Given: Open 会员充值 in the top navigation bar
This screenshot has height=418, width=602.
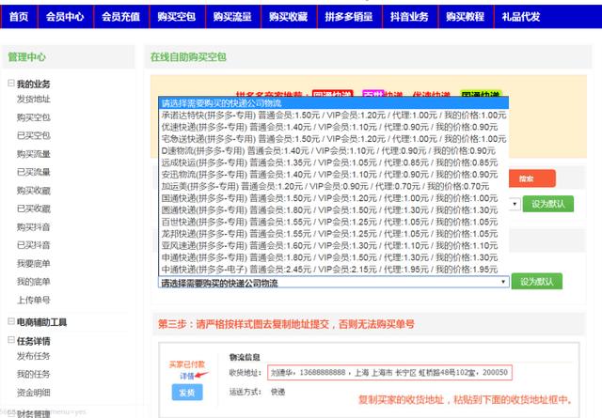Looking at the screenshot, I should 120,17.
